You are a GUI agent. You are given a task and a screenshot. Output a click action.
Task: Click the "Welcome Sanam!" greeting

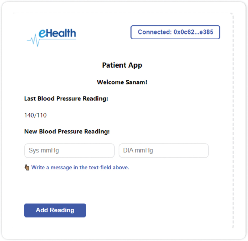(x=122, y=82)
